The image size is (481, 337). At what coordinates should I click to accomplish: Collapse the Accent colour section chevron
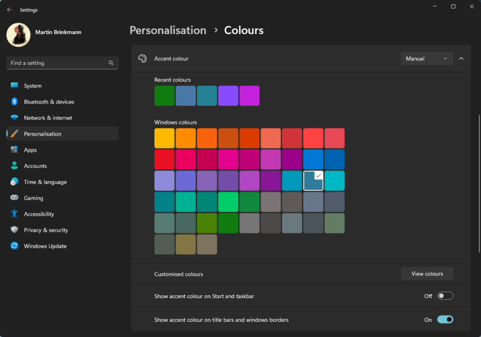[x=461, y=58]
